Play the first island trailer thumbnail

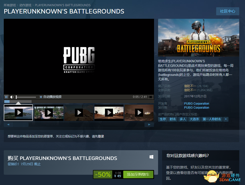click(18, 113)
